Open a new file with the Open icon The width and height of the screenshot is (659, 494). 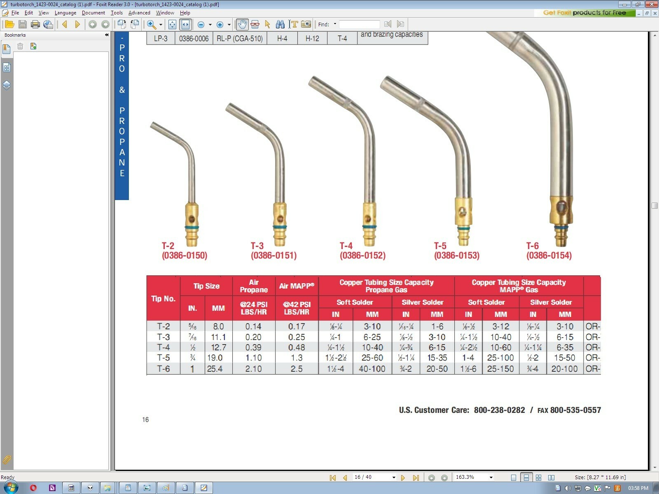pyautogui.click(x=10, y=24)
